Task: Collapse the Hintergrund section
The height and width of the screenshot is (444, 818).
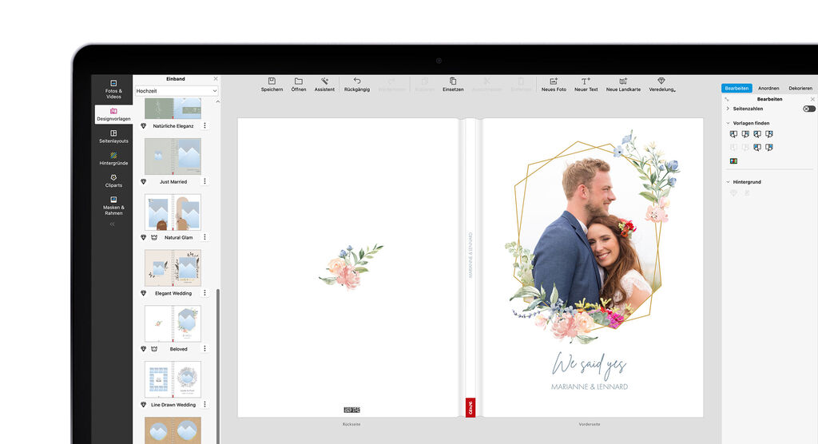Action: pyautogui.click(x=728, y=182)
